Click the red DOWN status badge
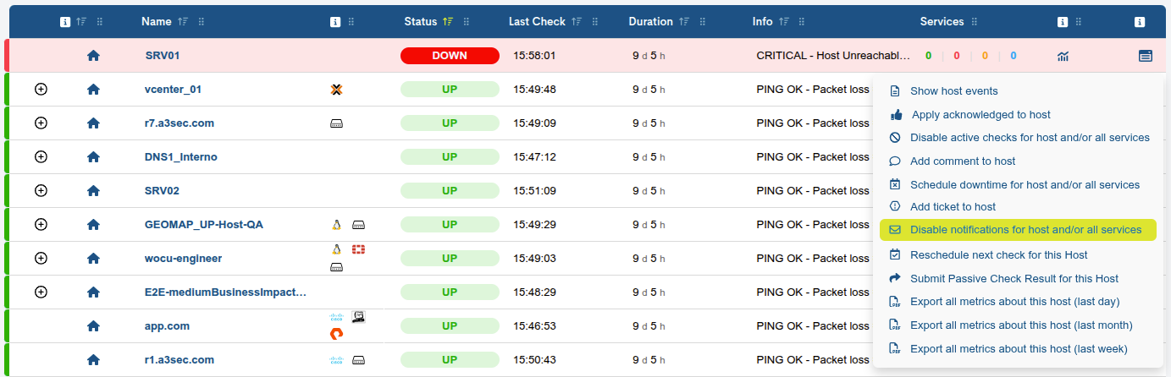1171x377 pixels. [450, 56]
